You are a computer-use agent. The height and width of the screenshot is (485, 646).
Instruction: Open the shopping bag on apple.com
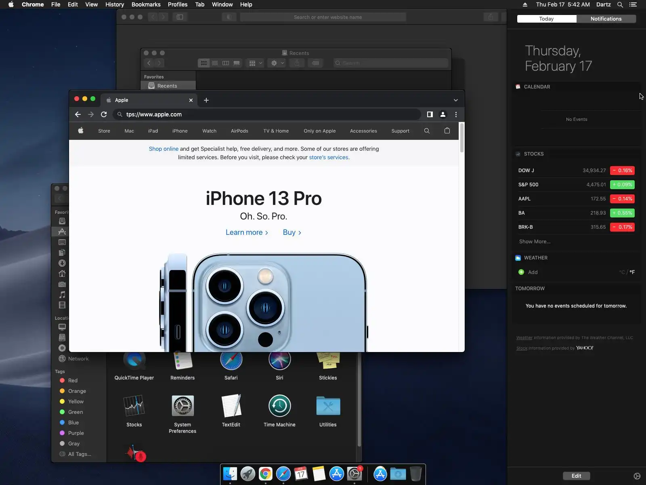coord(447,131)
